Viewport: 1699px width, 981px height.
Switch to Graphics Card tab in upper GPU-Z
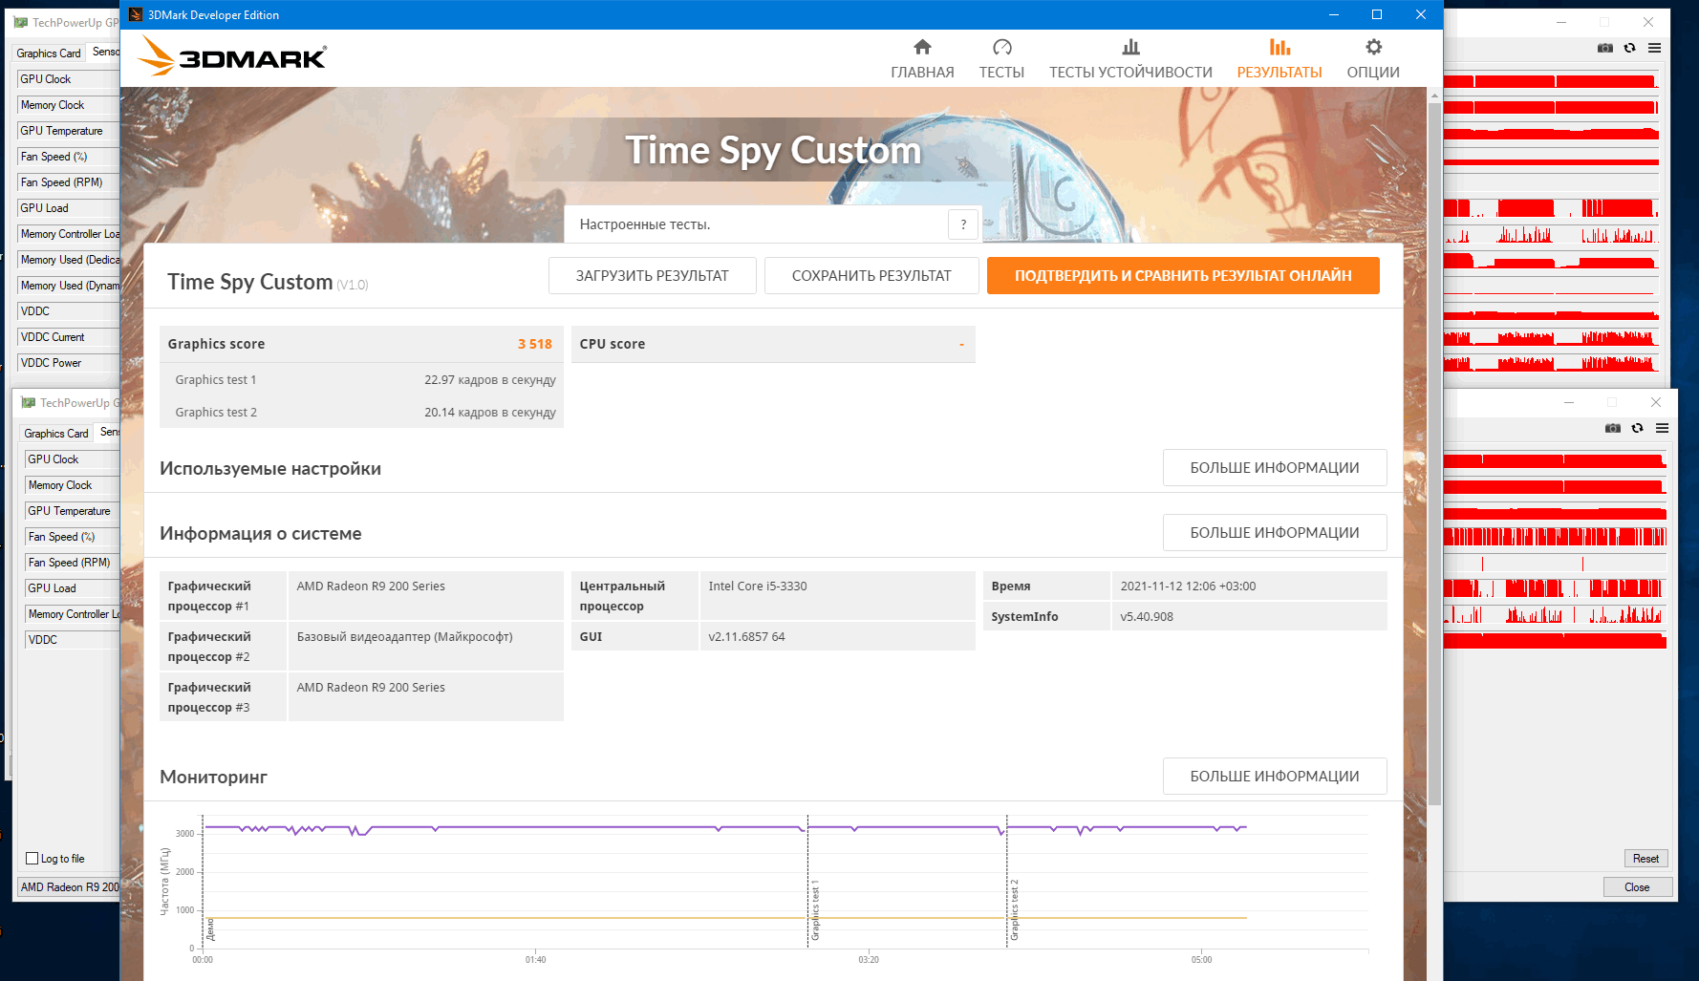tap(48, 53)
